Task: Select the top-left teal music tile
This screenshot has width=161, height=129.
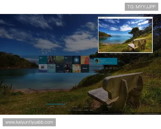Action: pos(43,60)
